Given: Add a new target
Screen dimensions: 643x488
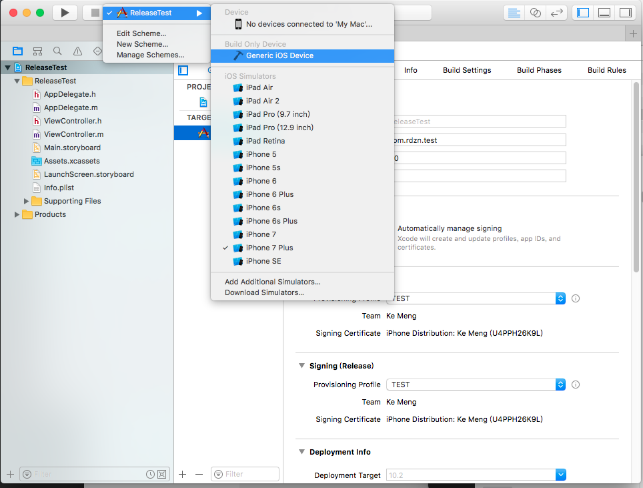Looking at the screenshot, I should tap(183, 474).
